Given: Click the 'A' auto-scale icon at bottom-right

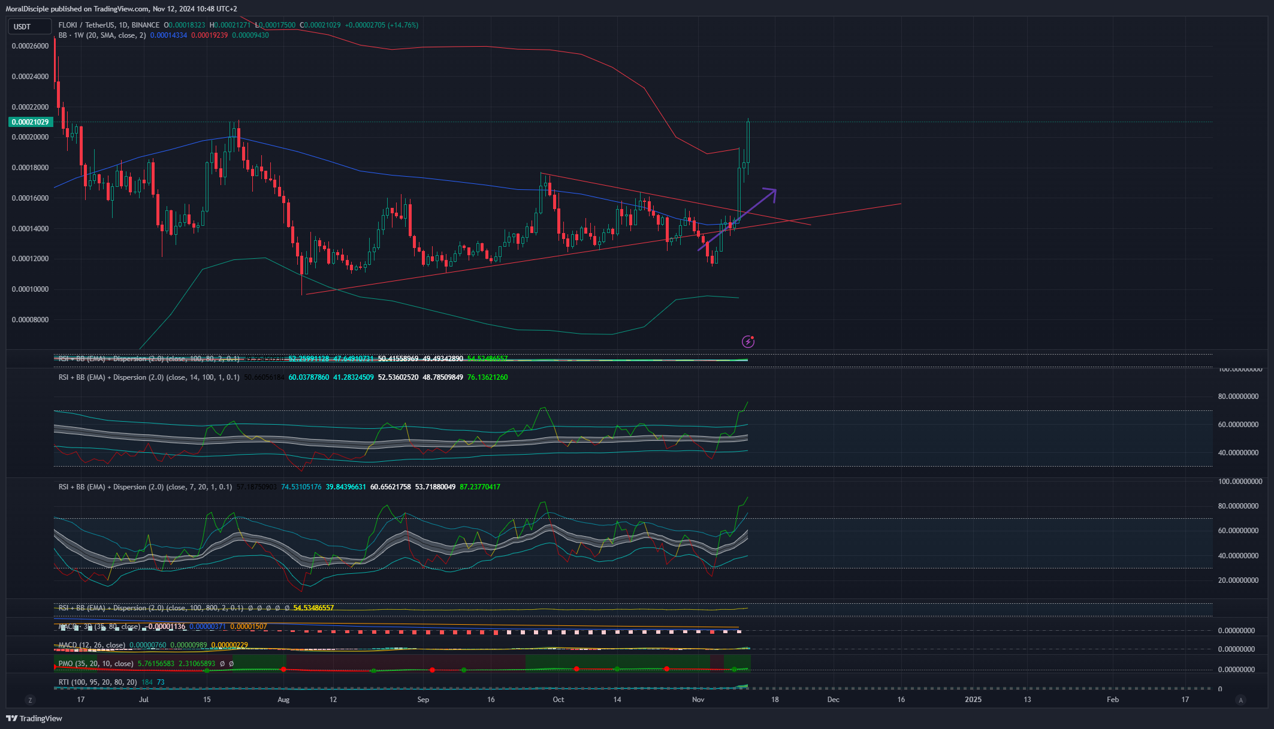Looking at the screenshot, I should point(1240,700).
